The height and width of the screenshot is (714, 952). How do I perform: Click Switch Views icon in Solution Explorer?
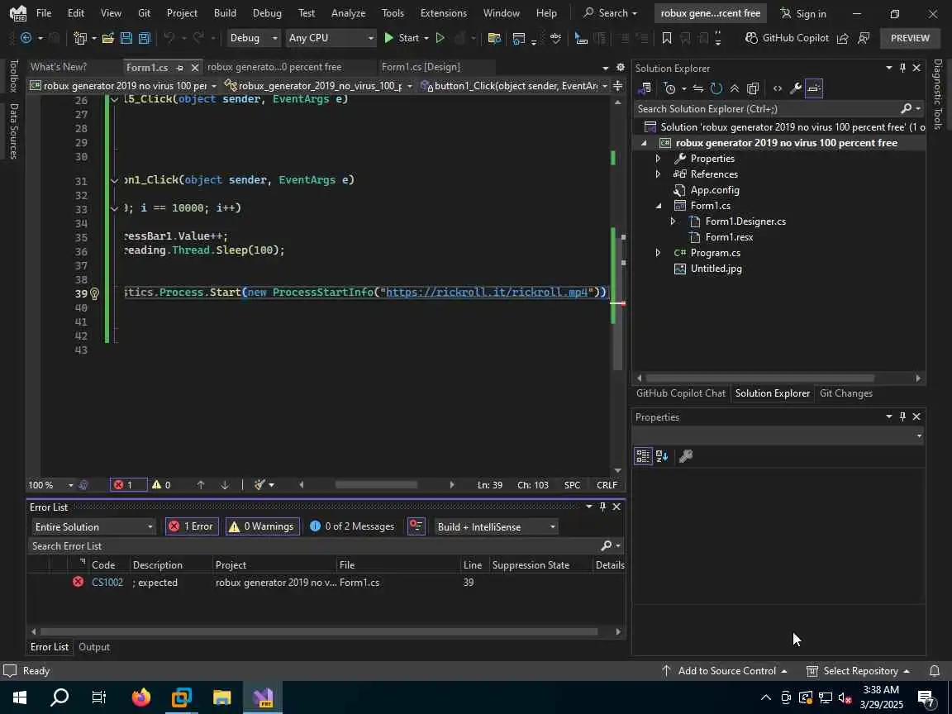pyautogui.click(x=645, y=88)
